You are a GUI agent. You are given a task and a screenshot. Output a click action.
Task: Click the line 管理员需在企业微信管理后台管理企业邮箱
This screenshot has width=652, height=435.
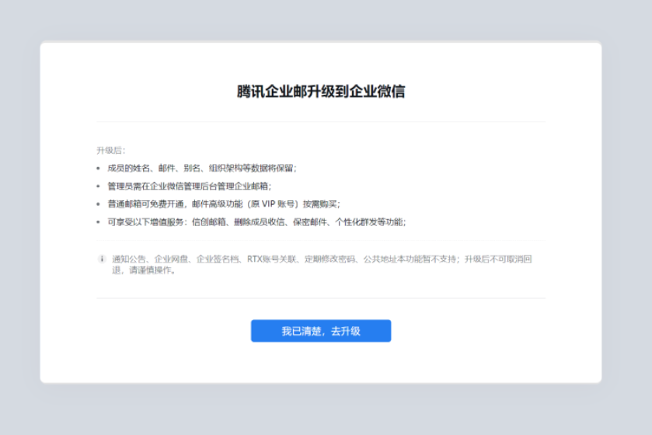(x=189, y=186)
